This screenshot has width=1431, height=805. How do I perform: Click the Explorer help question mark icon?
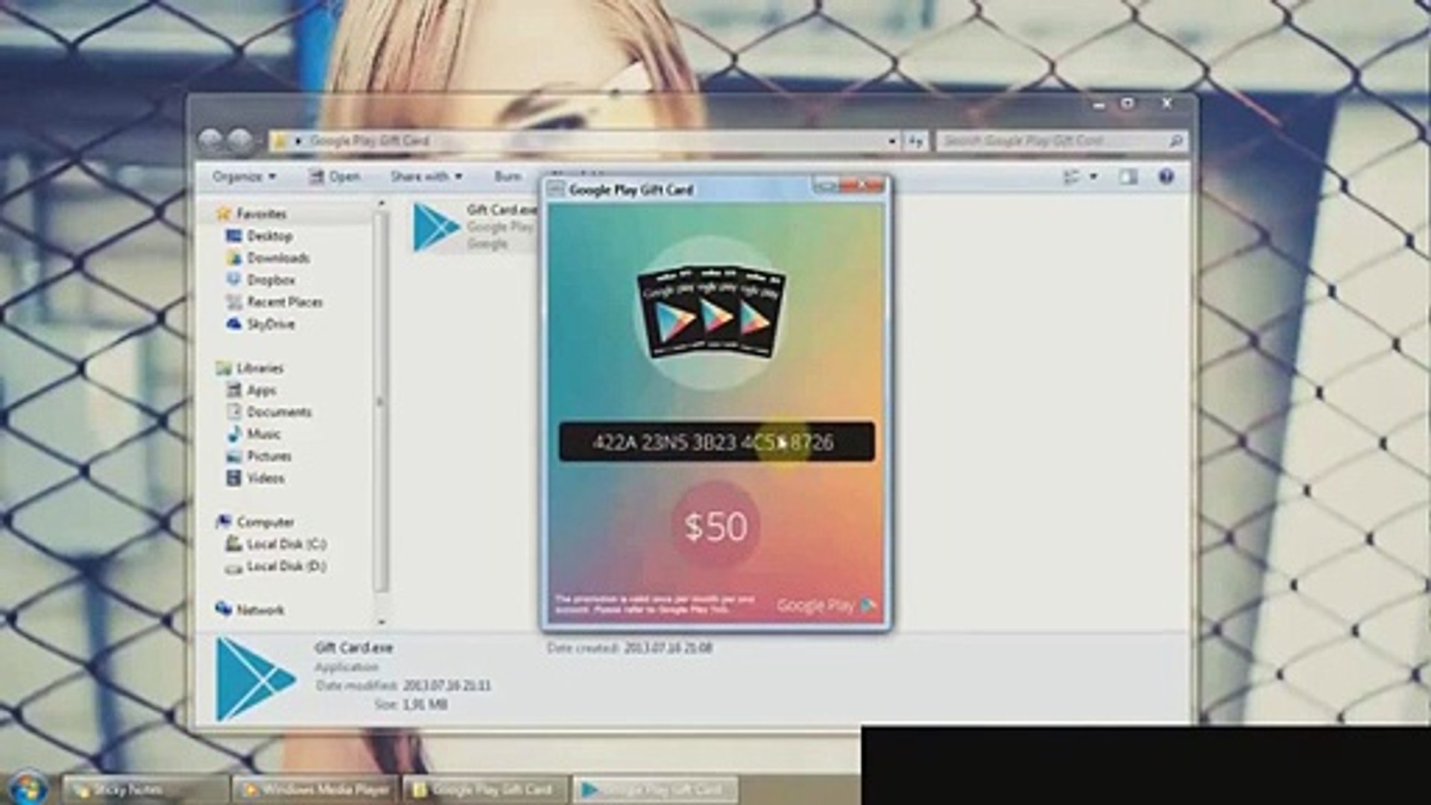pyautogui.click(x=1166, y=177)
